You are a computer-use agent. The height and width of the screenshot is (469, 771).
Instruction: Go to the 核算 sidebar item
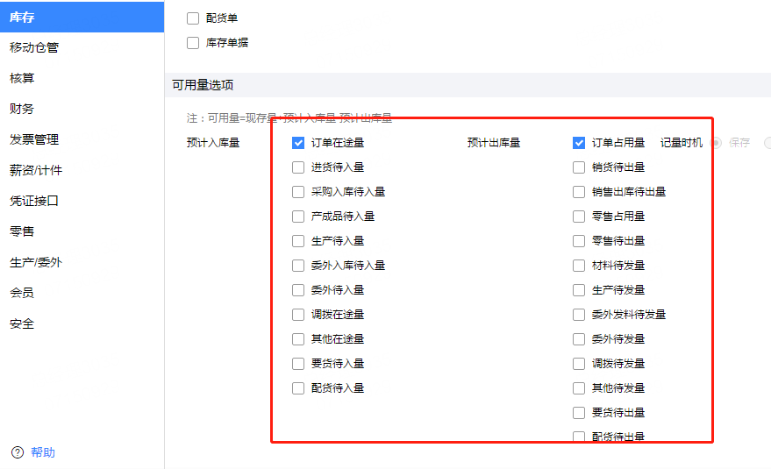point(82,78)
